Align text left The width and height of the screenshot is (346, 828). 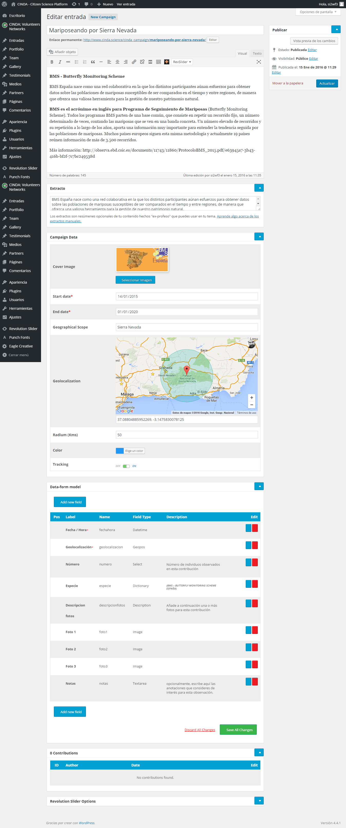[109, 62]
